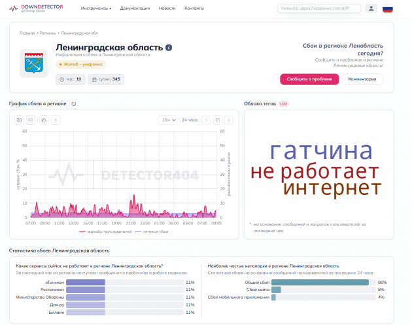Open the Контакты menu item
The height and width of the screenshot is (325, 412).
pos(194,9)
